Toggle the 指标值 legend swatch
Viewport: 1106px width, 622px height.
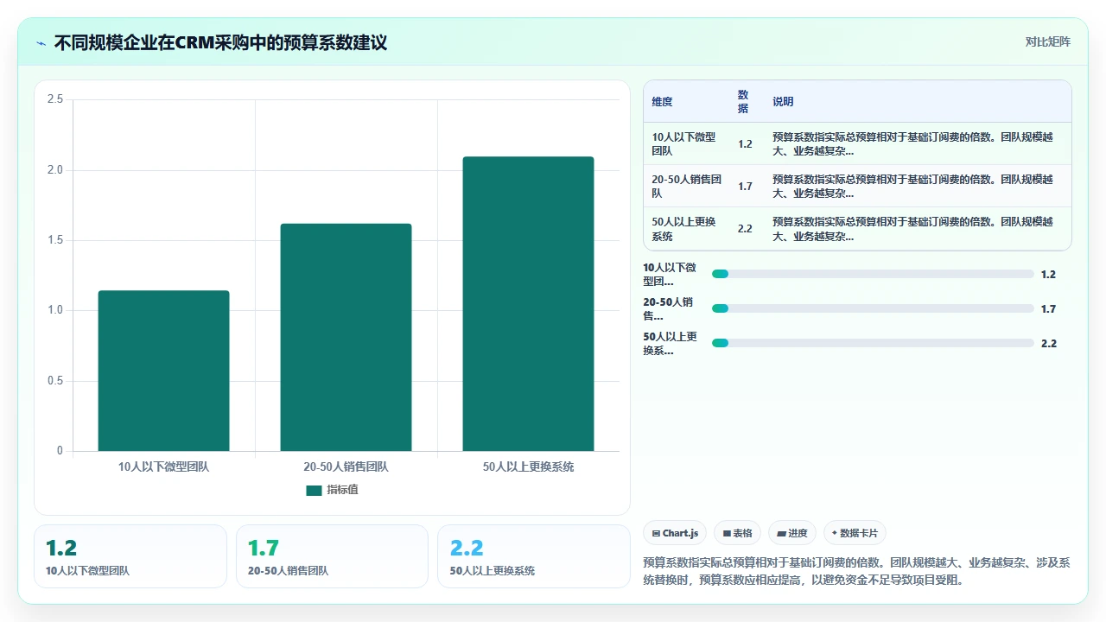pyautogui.click(x=314, y=490)
